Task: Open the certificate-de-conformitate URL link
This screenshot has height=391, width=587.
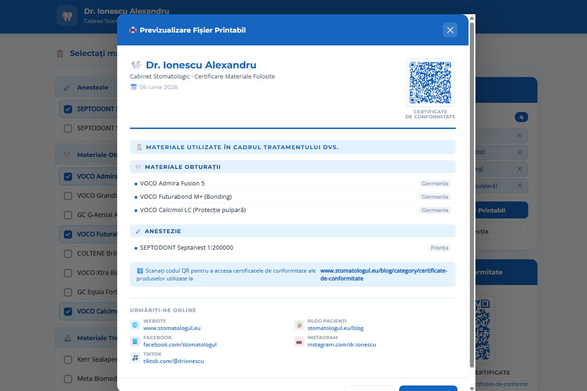Action: tap(384, 274)
